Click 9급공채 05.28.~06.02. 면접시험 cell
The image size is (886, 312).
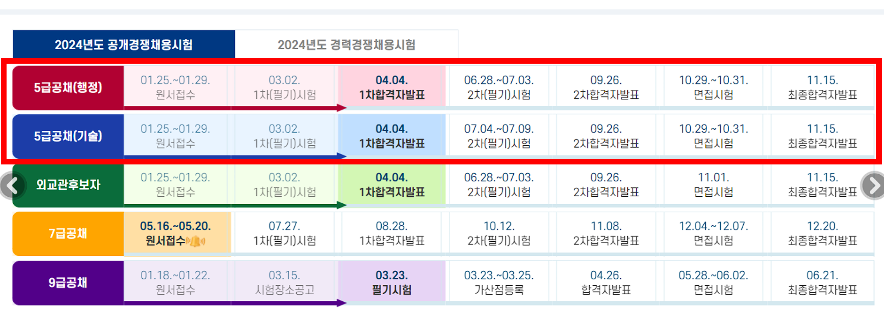pyautogui.click(x=714, y=282)
